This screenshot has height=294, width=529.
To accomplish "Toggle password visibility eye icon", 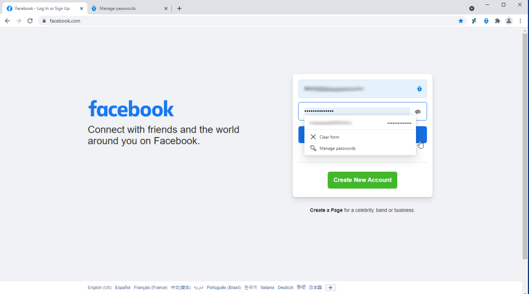I will coord(418,112).
